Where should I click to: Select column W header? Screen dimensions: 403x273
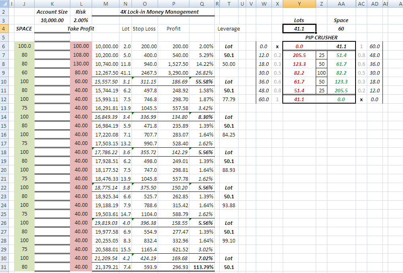pyautogui.click(x=264, y=4)
